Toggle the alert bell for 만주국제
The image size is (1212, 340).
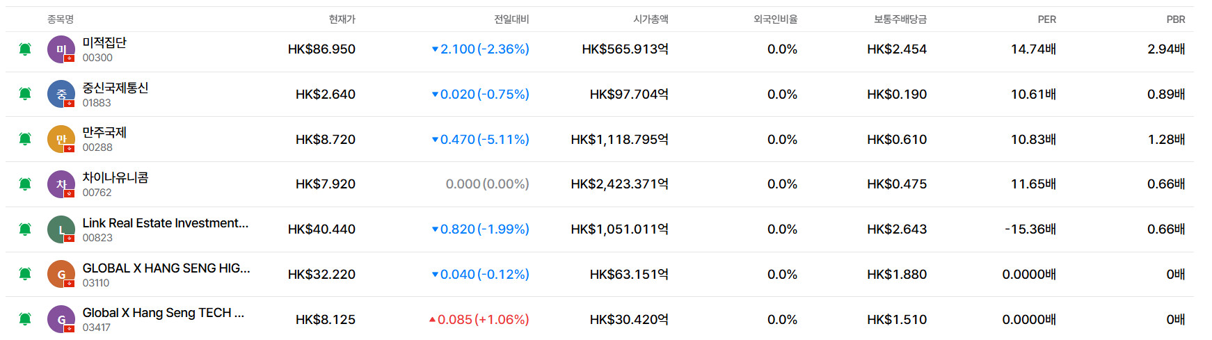(25, 139)
